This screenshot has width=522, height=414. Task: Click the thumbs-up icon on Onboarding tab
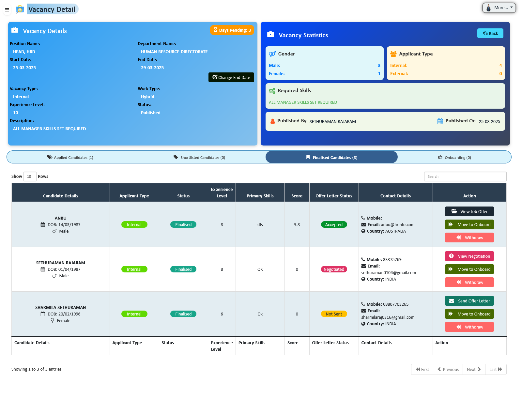440,157
